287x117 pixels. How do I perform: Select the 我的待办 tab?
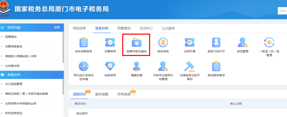click(79, 94)
